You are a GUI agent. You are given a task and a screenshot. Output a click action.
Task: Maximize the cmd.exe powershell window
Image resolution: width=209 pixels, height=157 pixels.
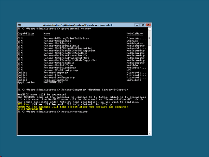[x=143, y=25]
